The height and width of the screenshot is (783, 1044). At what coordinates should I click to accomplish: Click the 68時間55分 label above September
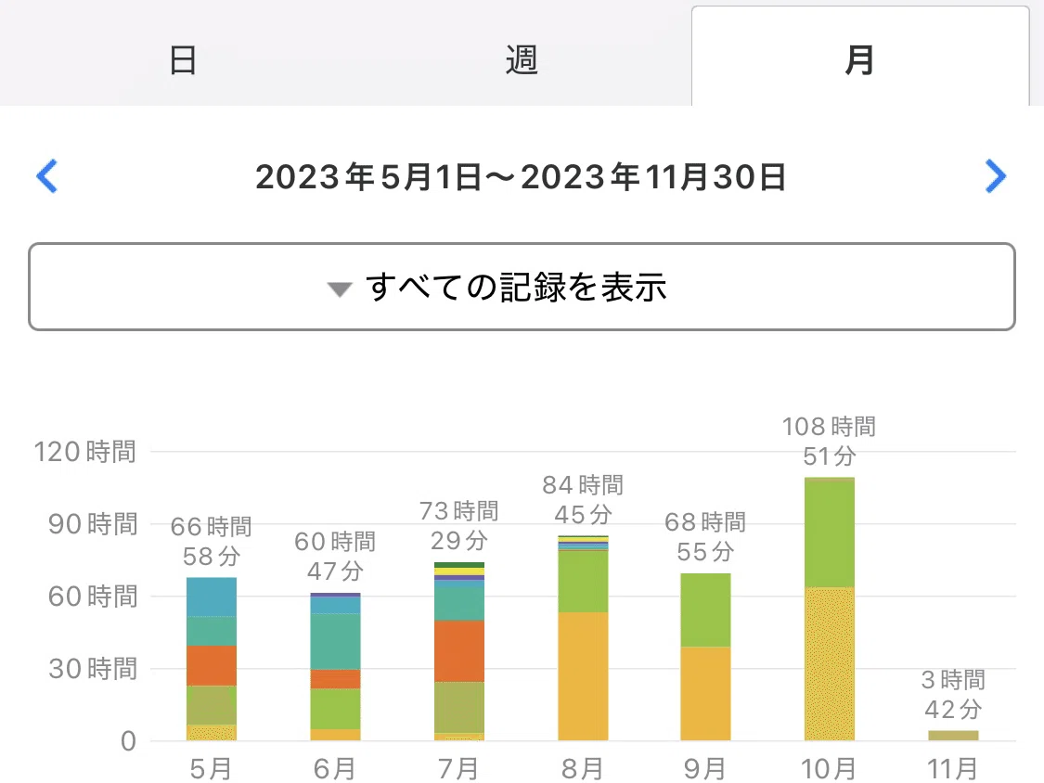(x=705, y=536)
